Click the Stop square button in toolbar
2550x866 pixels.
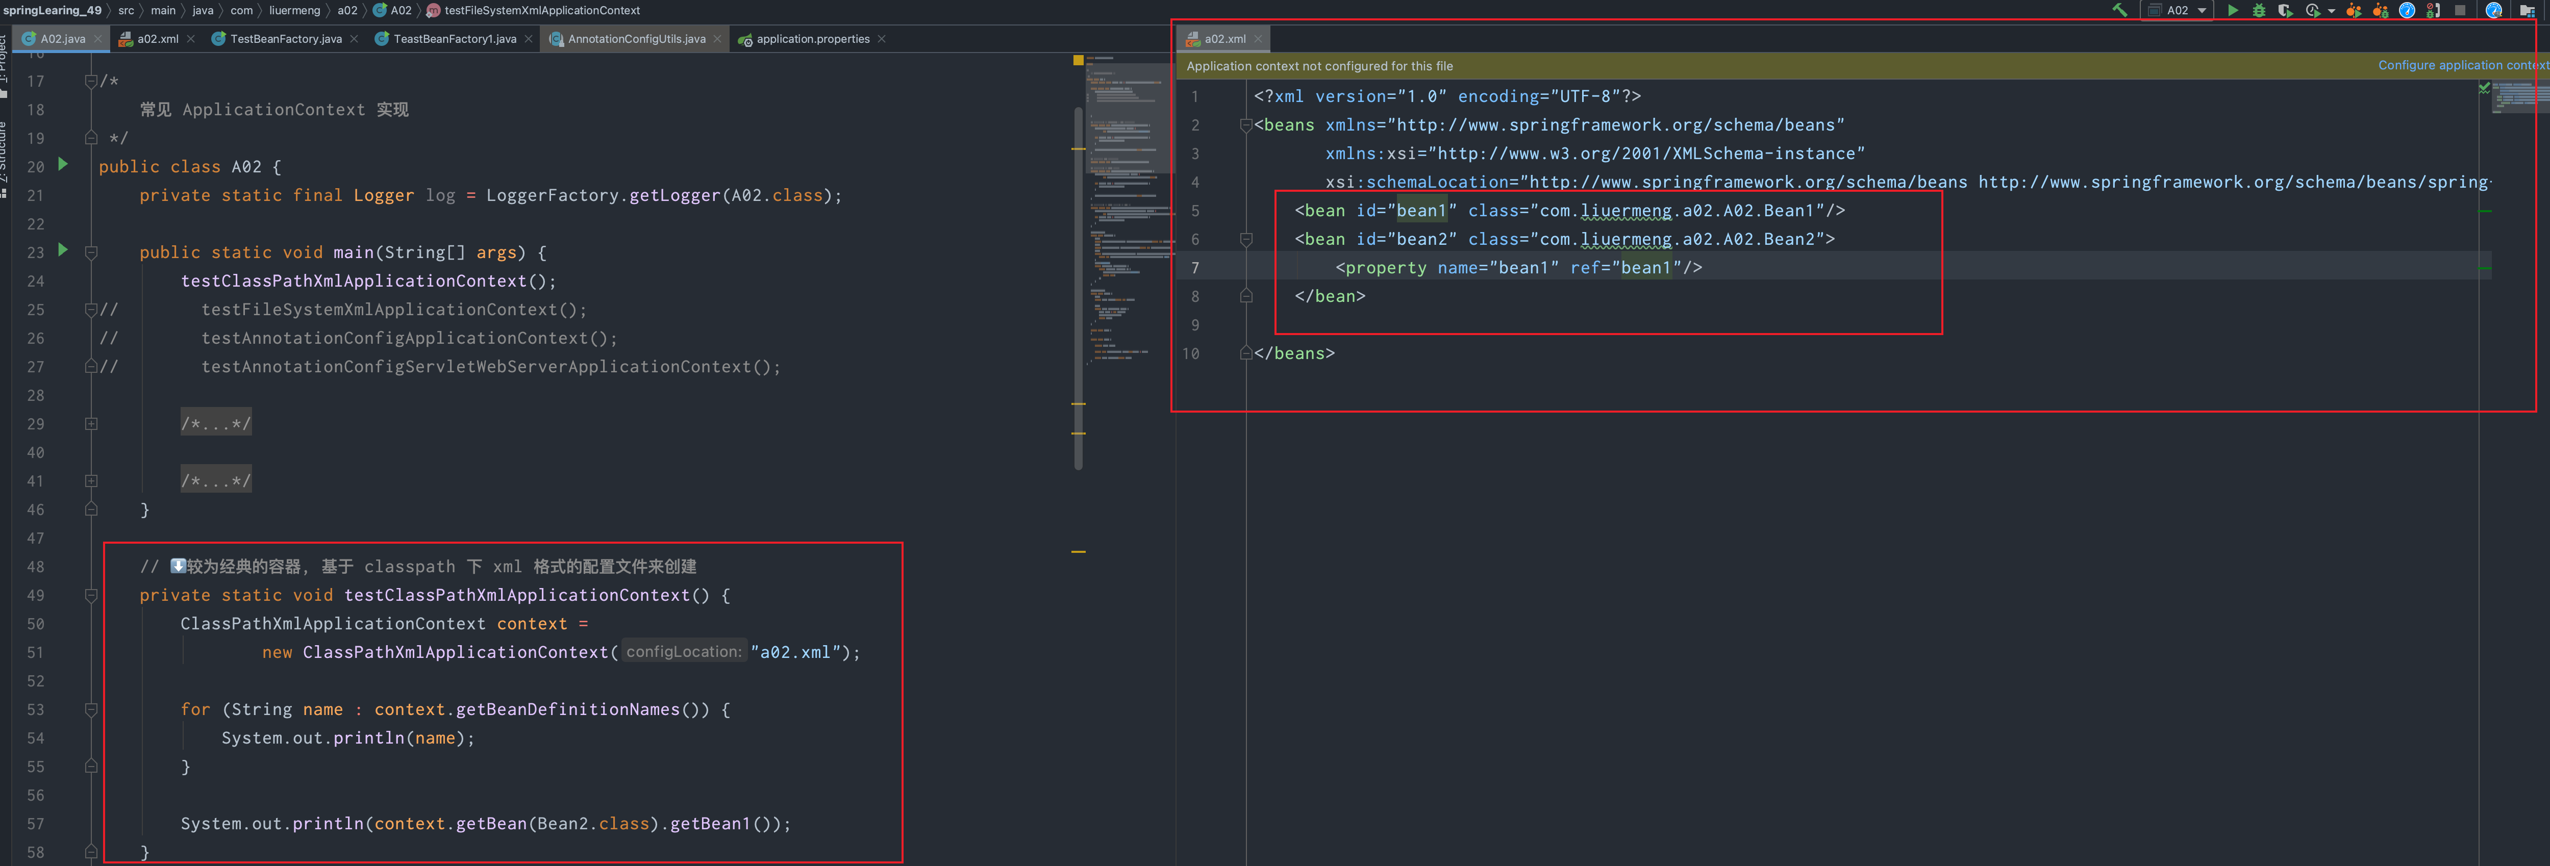2460,10
